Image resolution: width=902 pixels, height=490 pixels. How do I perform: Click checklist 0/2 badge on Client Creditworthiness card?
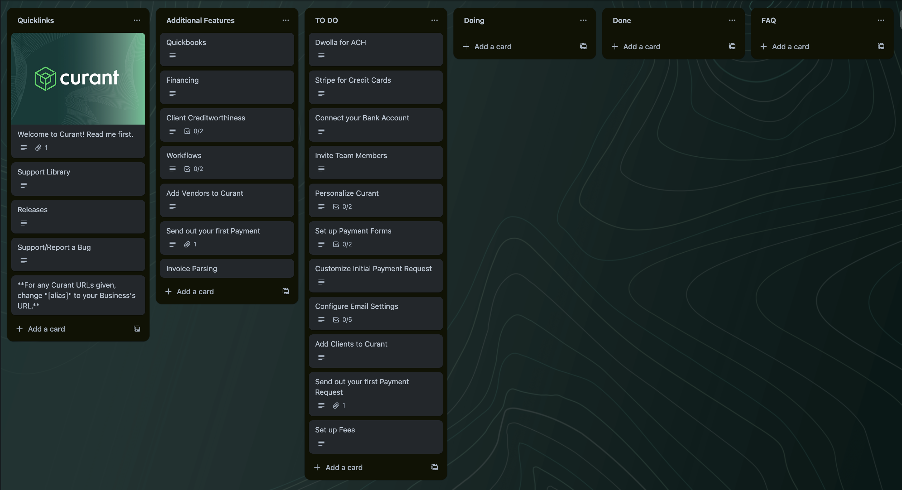click(x=194, y=131)
